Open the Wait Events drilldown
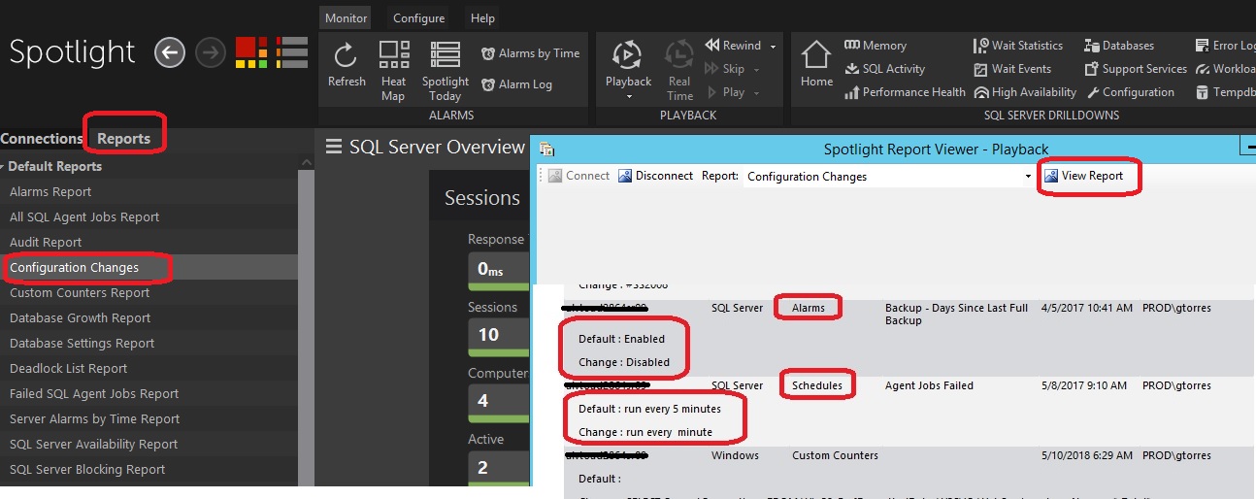Viewport: 1256px width, 499px height. coord(1012,69)
